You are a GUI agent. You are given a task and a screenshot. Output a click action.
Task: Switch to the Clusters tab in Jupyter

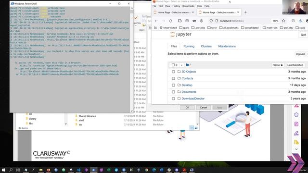click(206, 46)
